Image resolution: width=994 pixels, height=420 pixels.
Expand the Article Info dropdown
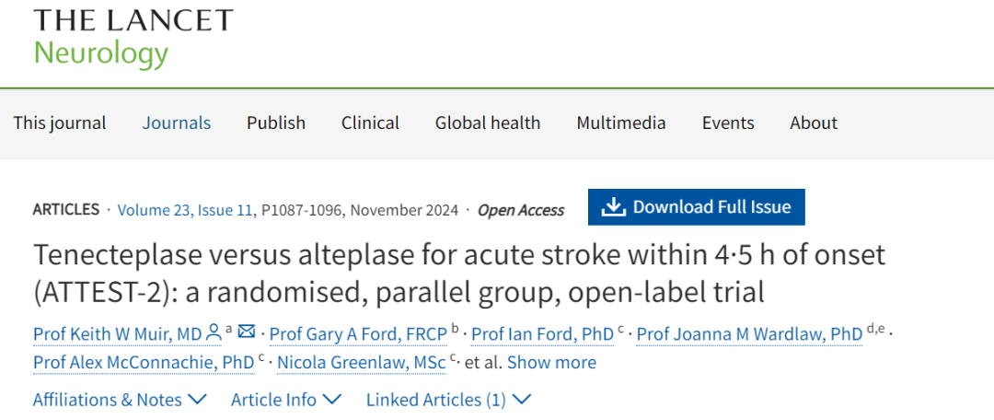coord(286,400)
